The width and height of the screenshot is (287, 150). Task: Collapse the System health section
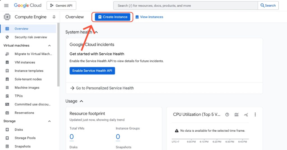96,32
